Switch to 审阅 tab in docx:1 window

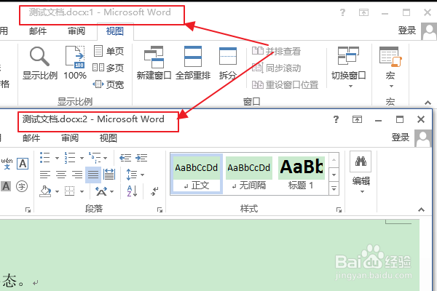tap(76, 31)
